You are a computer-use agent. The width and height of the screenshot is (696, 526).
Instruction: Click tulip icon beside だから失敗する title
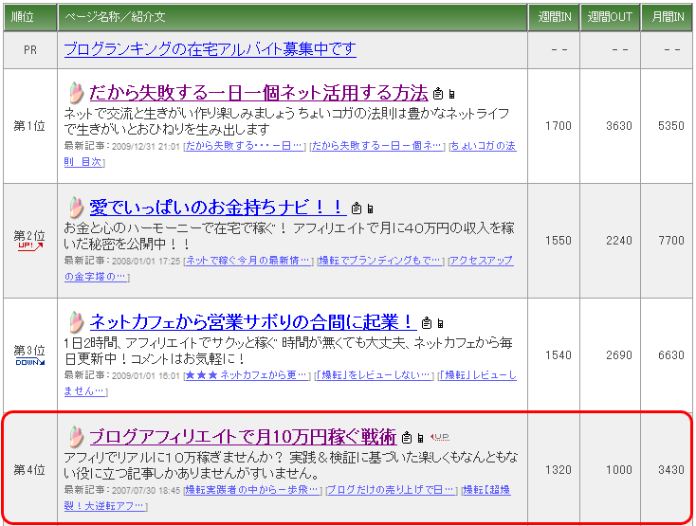pyautogui.click(x=77, y=93)
